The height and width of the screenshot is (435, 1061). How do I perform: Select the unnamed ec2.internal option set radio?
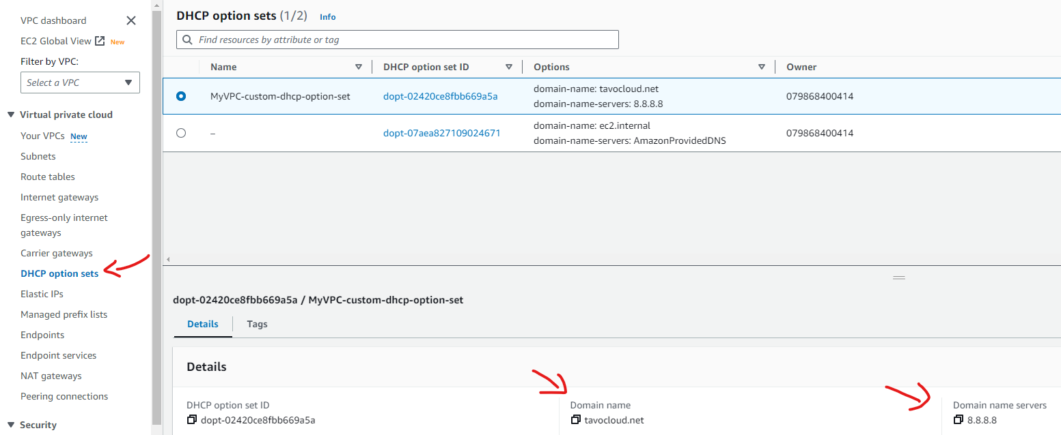[181, 133]
